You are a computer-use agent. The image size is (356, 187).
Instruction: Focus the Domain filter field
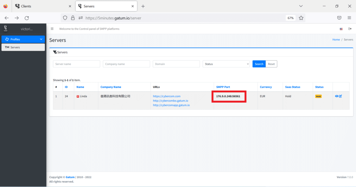pyautogui.click(x=176, y=64)
